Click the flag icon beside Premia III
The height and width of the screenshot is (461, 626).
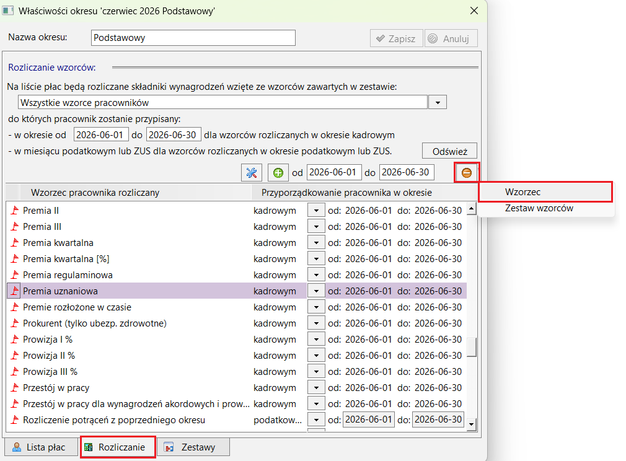pyautogui.click(x=15, y=226)
